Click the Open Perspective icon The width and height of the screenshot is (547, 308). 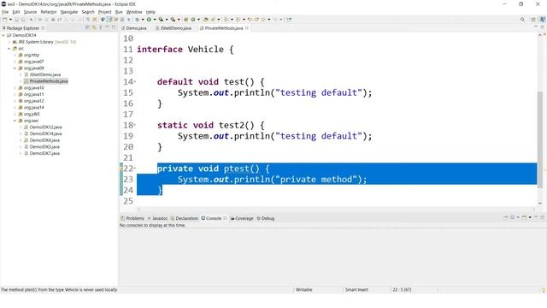coord(533,20)
